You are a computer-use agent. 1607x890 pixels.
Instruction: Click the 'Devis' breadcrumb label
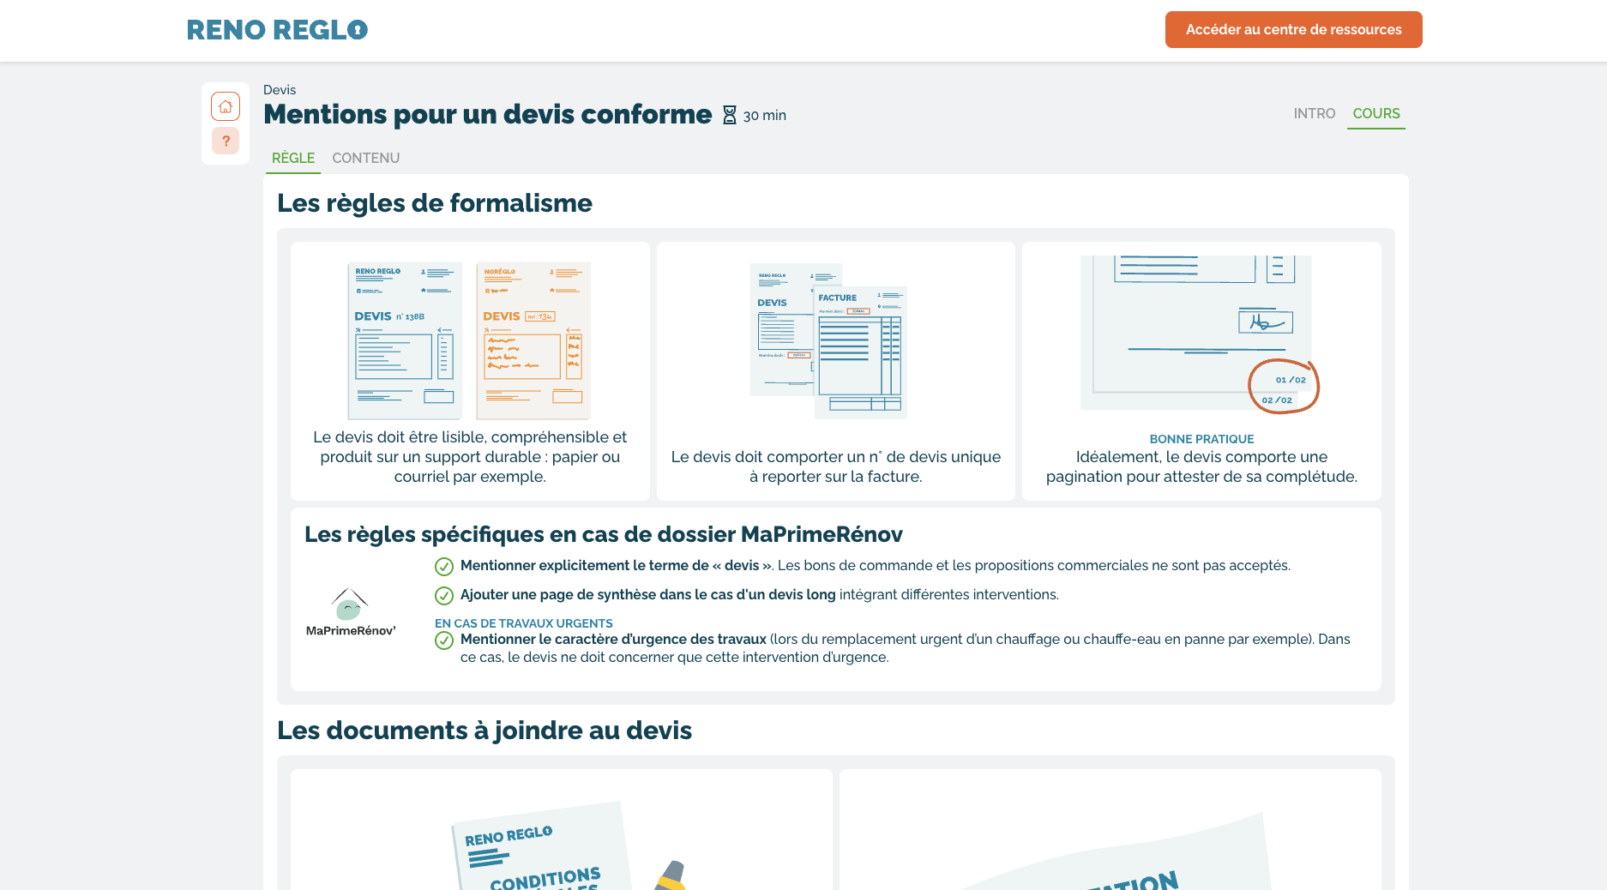coord(280,90)
